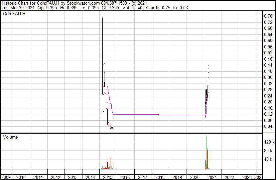Click the 0.64 price axis label

(268, 34)
